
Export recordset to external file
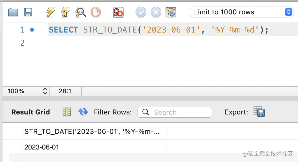coord(259,112)
